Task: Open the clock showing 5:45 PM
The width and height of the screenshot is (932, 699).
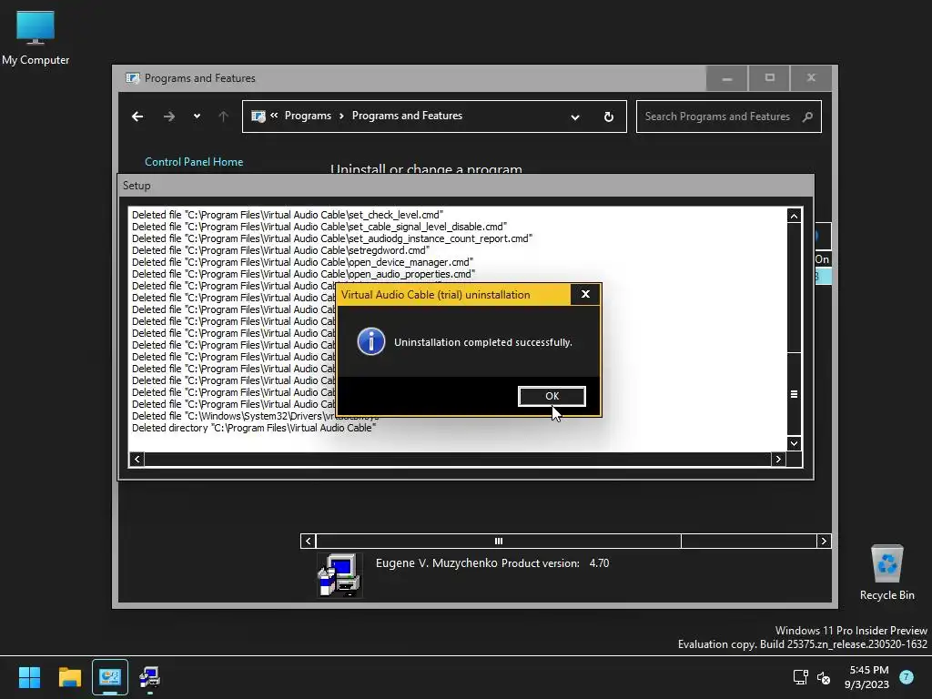Action: 867,677
